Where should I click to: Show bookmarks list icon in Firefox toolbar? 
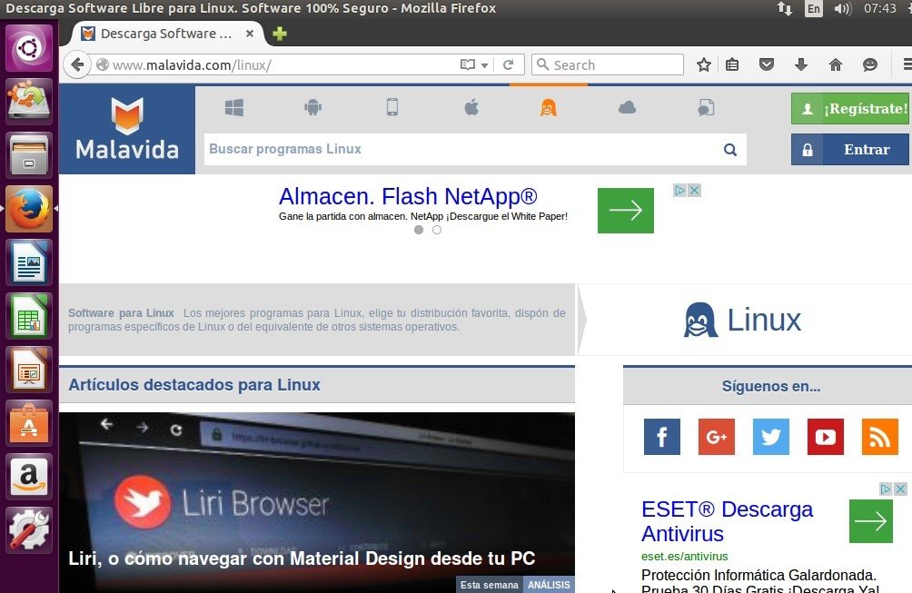[x=732, y=64]
